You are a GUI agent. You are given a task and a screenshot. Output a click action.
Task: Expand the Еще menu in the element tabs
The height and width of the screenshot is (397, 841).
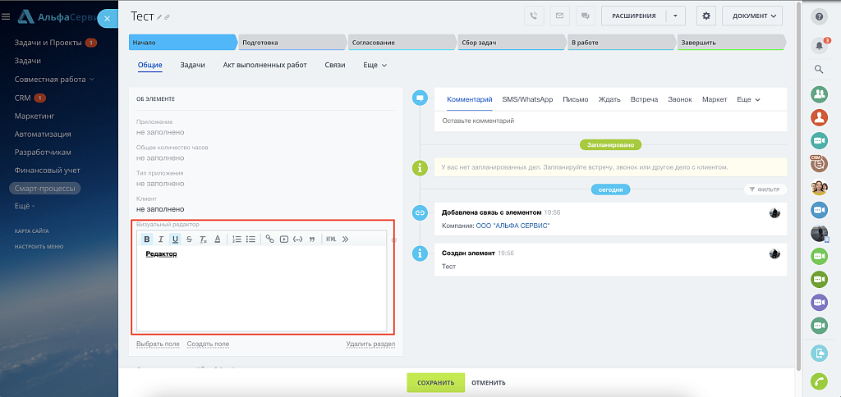[375, 65]
